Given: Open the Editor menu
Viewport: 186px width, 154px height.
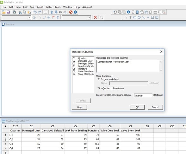Looking at the screenshot, I should point(49,7).
